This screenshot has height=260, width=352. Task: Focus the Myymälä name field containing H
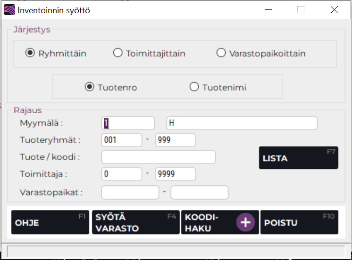coord(242,123)
